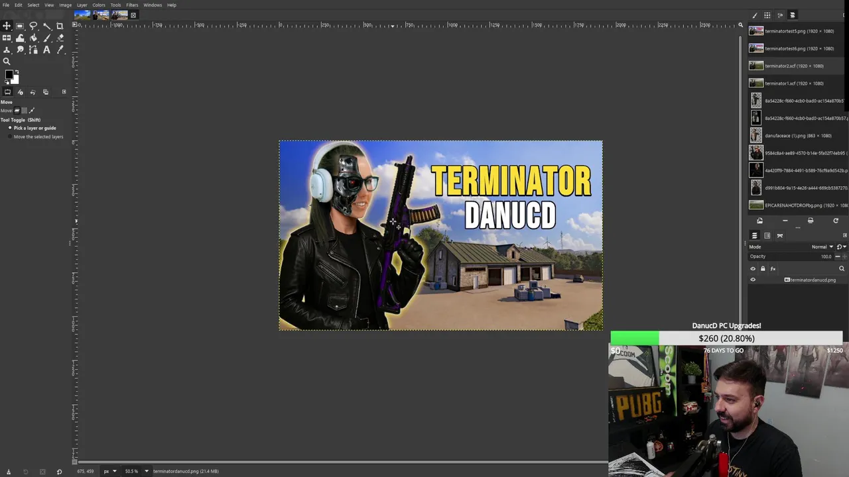Click the foreground black color swatch

tap(9, 75)
